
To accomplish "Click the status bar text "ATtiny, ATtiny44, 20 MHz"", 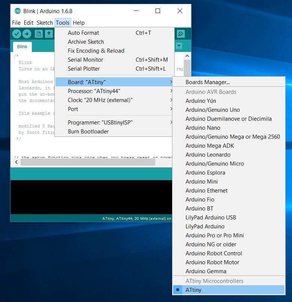I will coord(137,218).
